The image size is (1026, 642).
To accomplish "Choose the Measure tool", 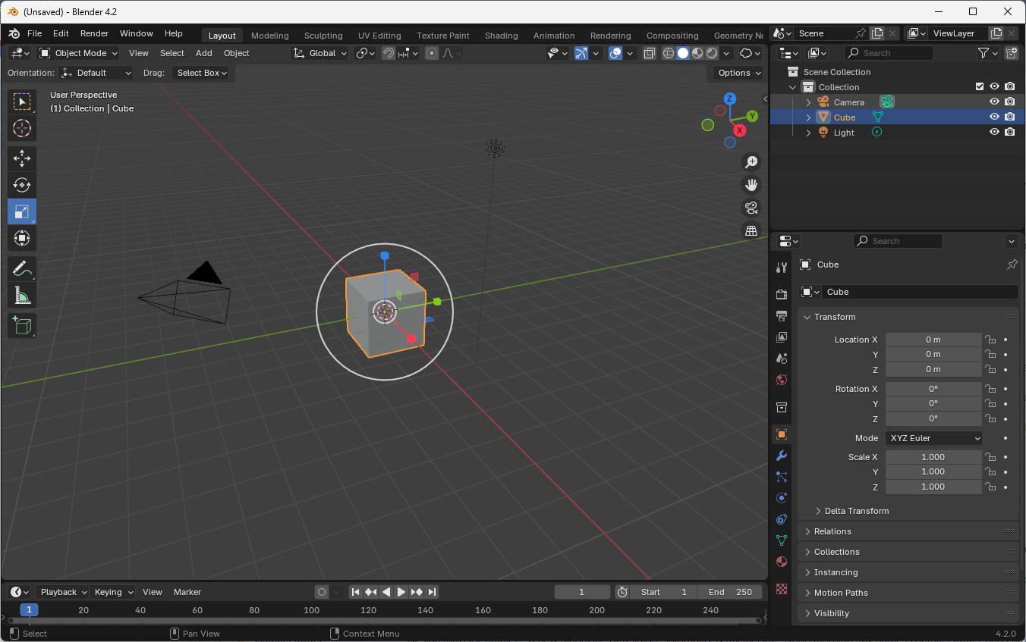I will (22, 295).
